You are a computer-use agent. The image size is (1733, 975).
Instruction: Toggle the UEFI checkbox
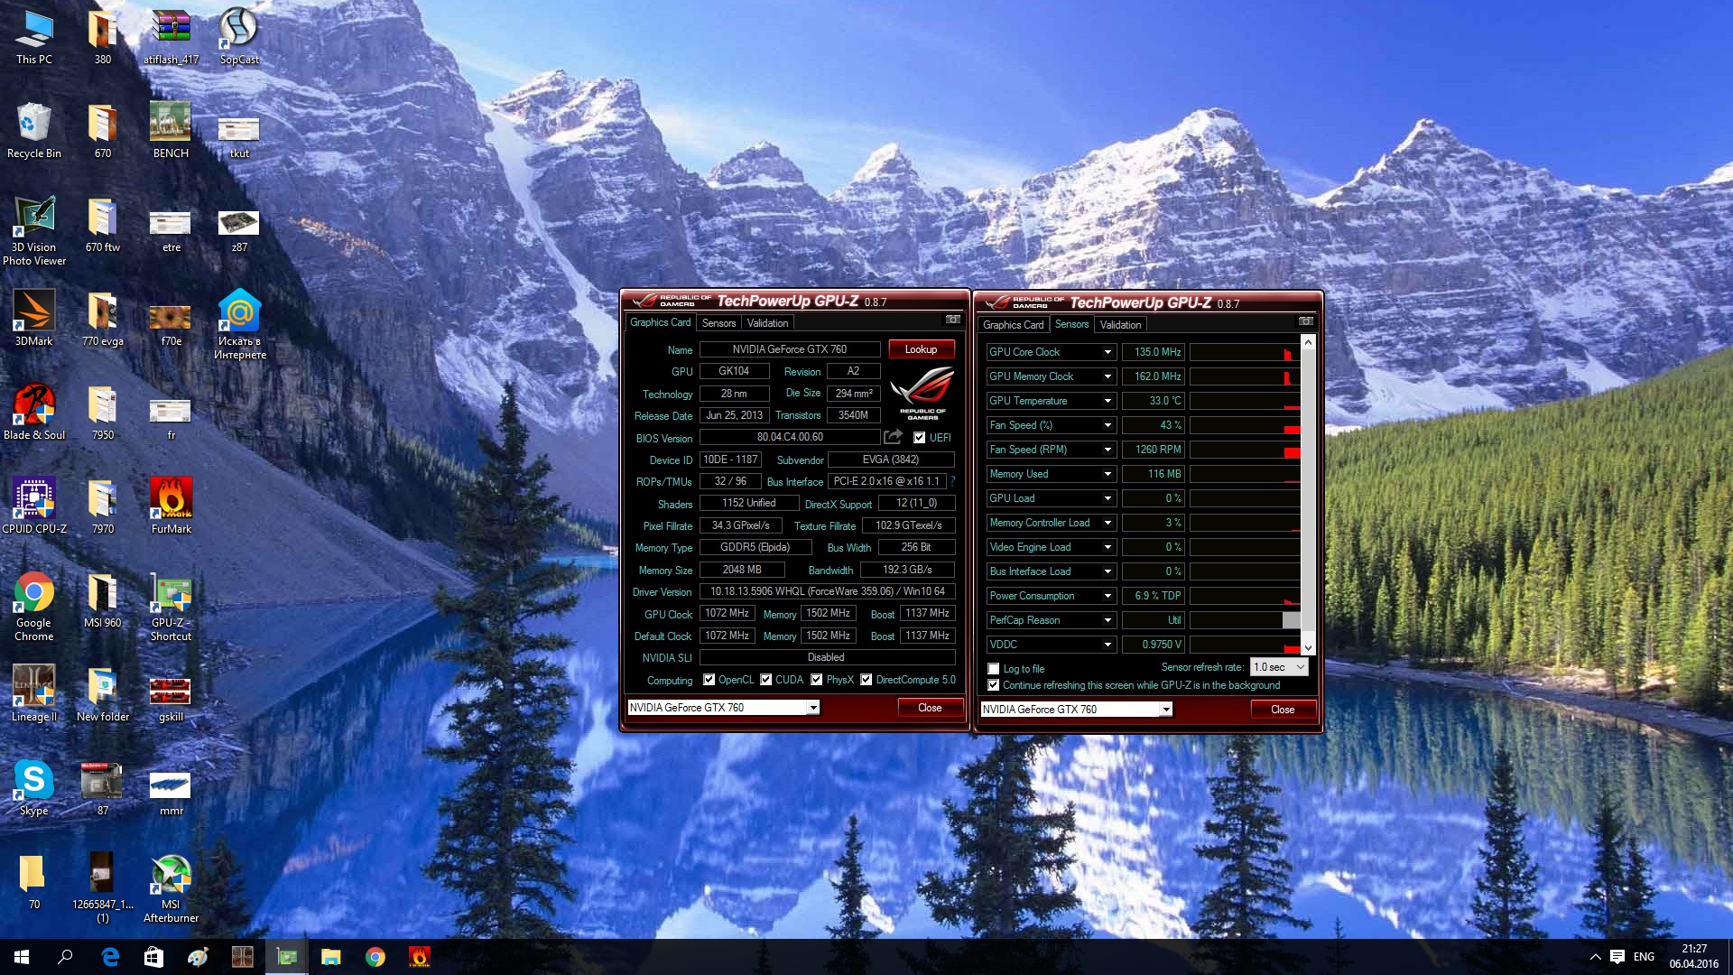click(919, 438)
